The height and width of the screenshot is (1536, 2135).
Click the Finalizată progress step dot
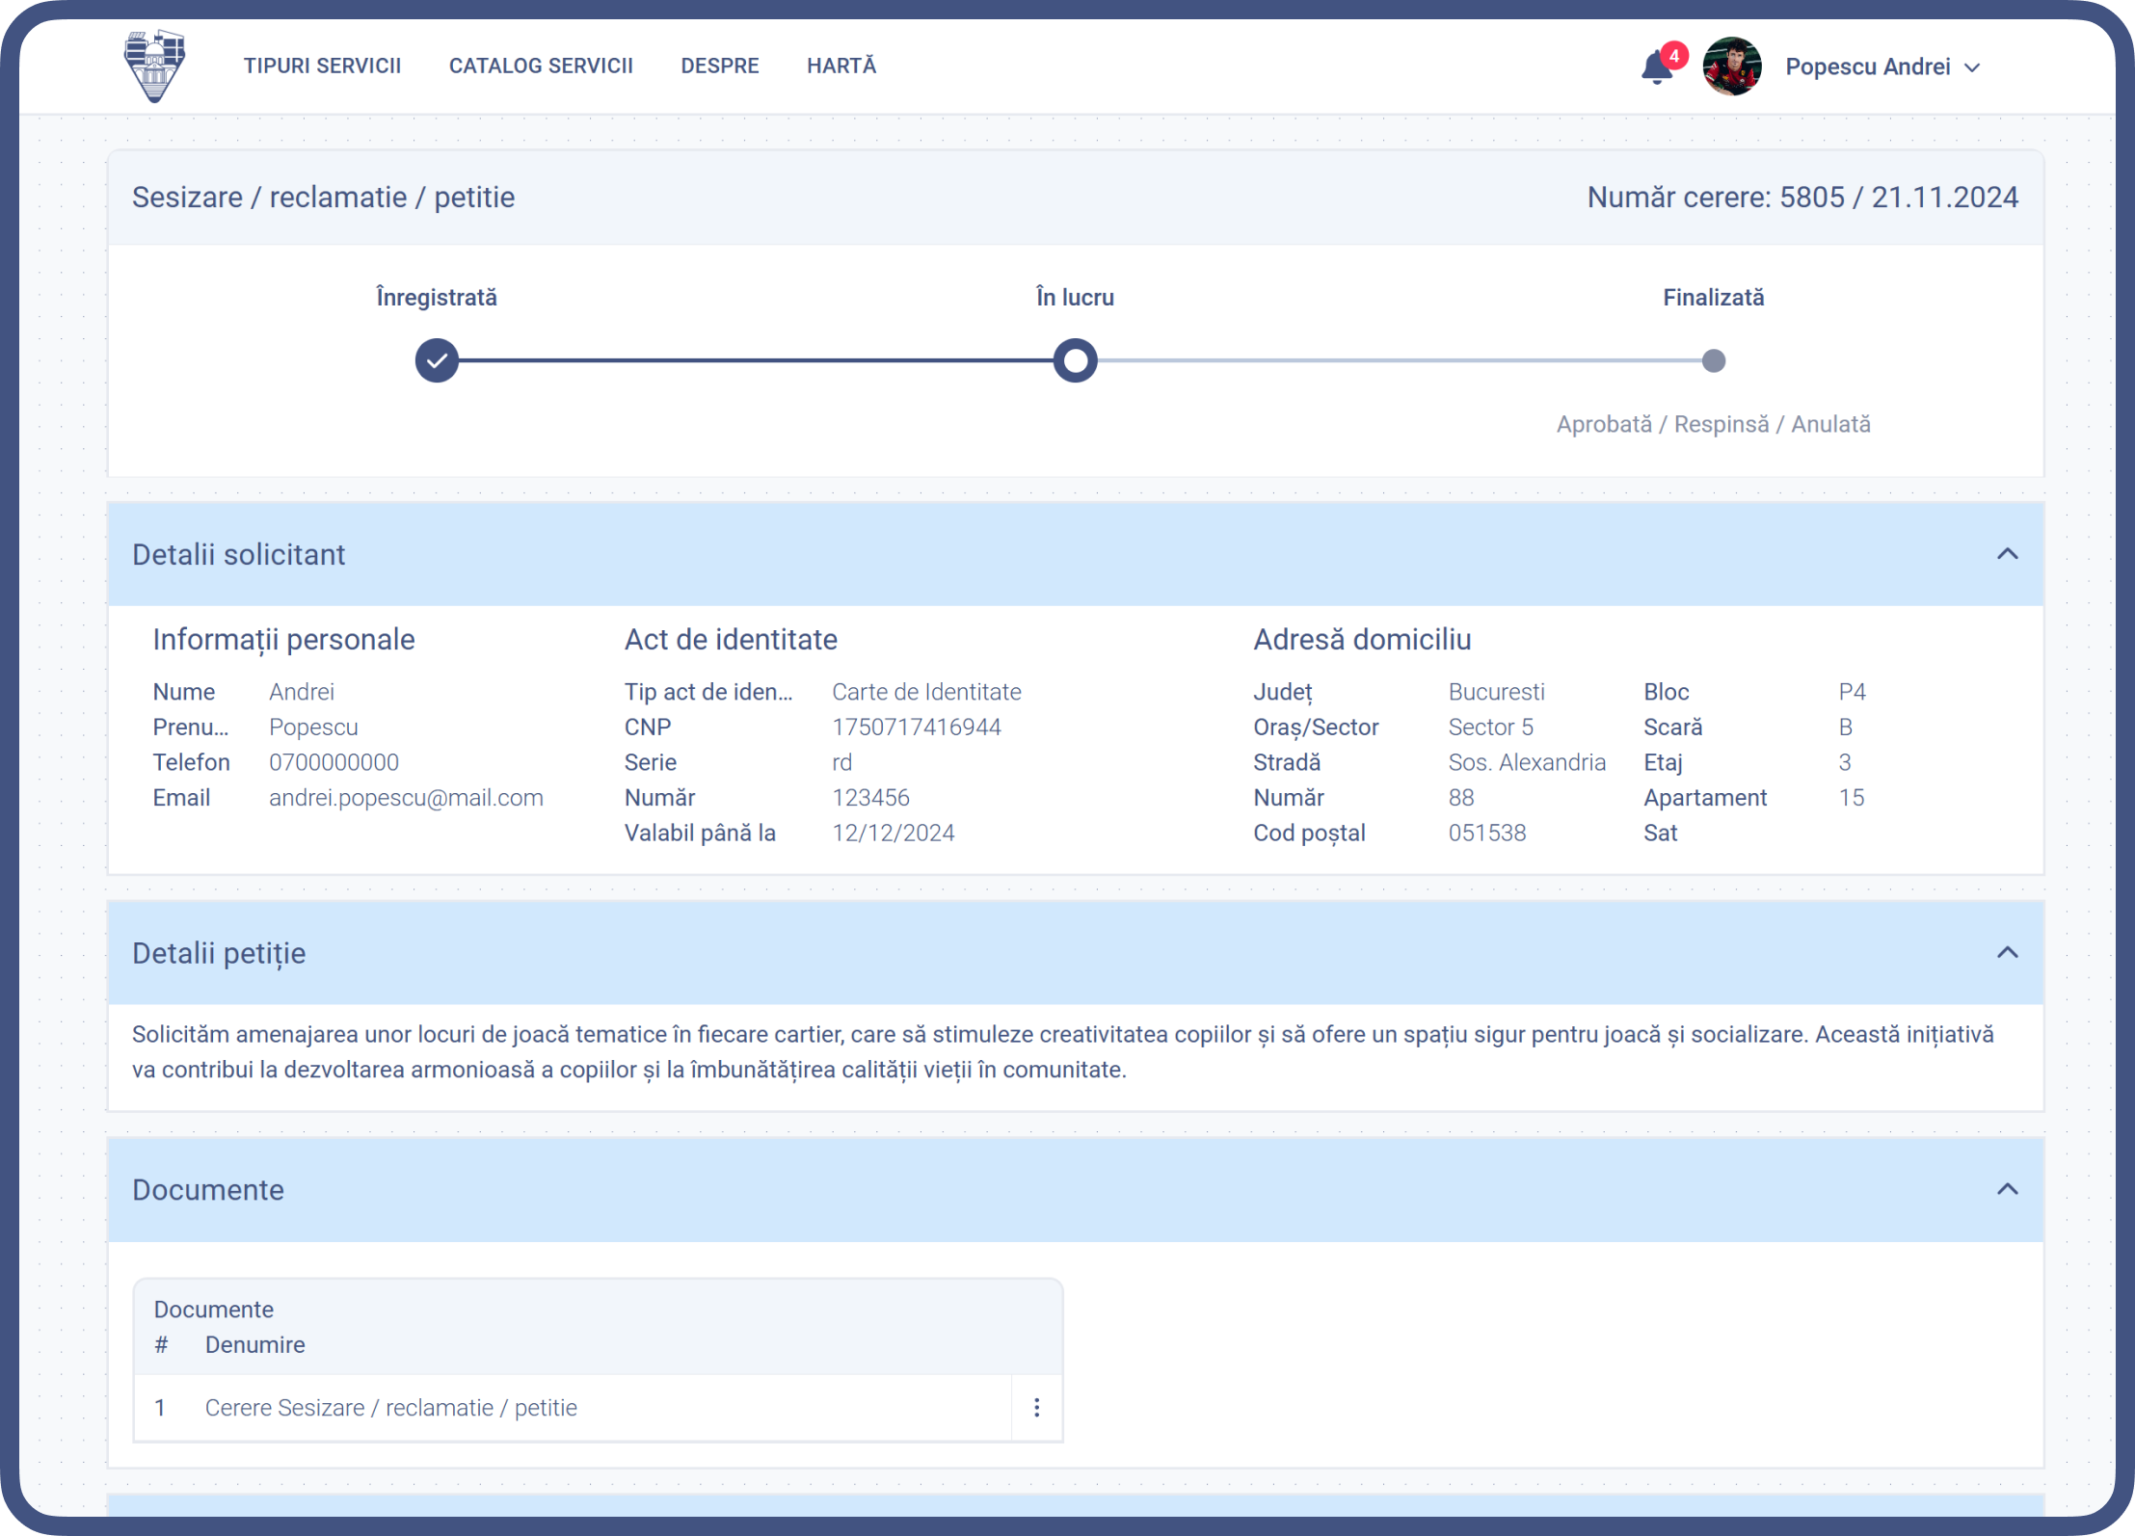tap(1714, 360)
